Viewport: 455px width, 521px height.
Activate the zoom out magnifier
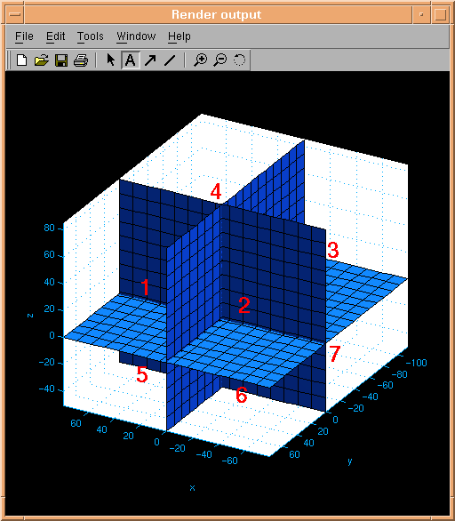click(220, 60)
